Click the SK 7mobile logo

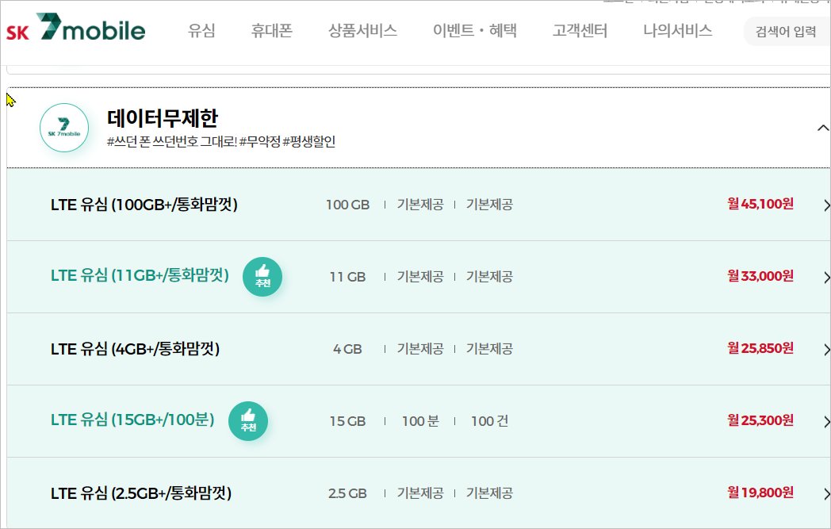coord(76,32)
